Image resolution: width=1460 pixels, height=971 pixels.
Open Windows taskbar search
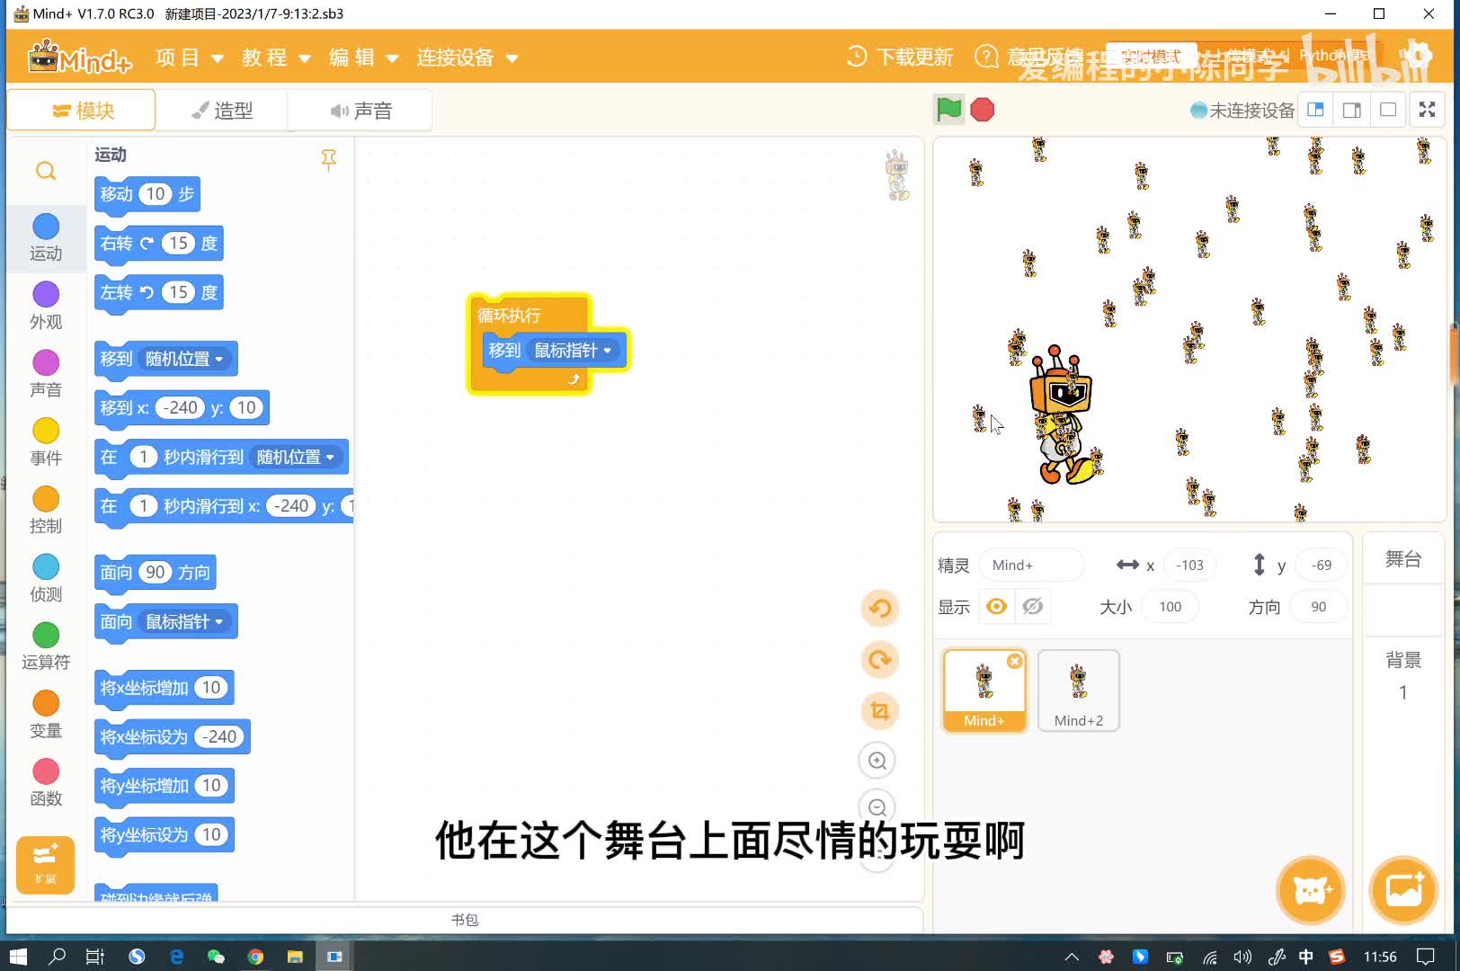pyautogui.click(x=57, y=956)
